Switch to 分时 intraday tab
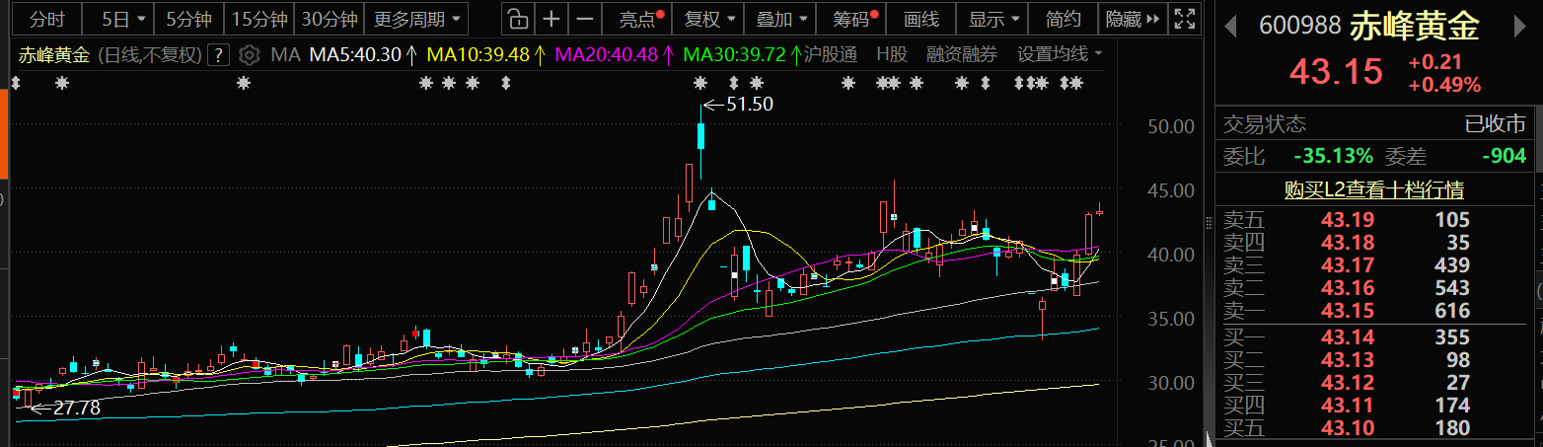The height and width of the screenshot is (447, 1543). [46, 19]
